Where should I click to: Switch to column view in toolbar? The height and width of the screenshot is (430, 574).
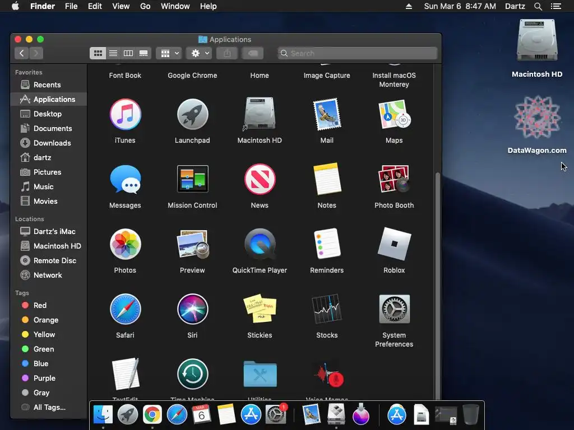(128, 53)
